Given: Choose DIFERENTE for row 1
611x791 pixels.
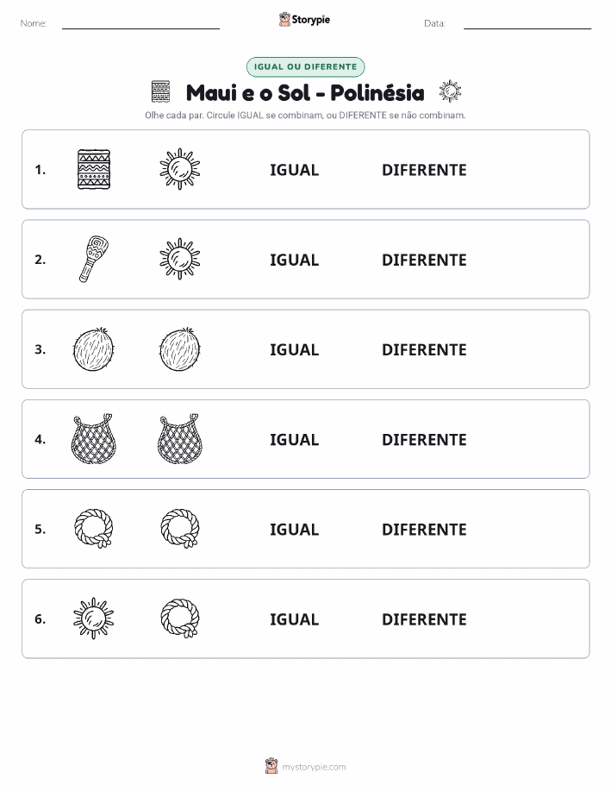Looking at the screenshot, I should [x=424, y=170].
